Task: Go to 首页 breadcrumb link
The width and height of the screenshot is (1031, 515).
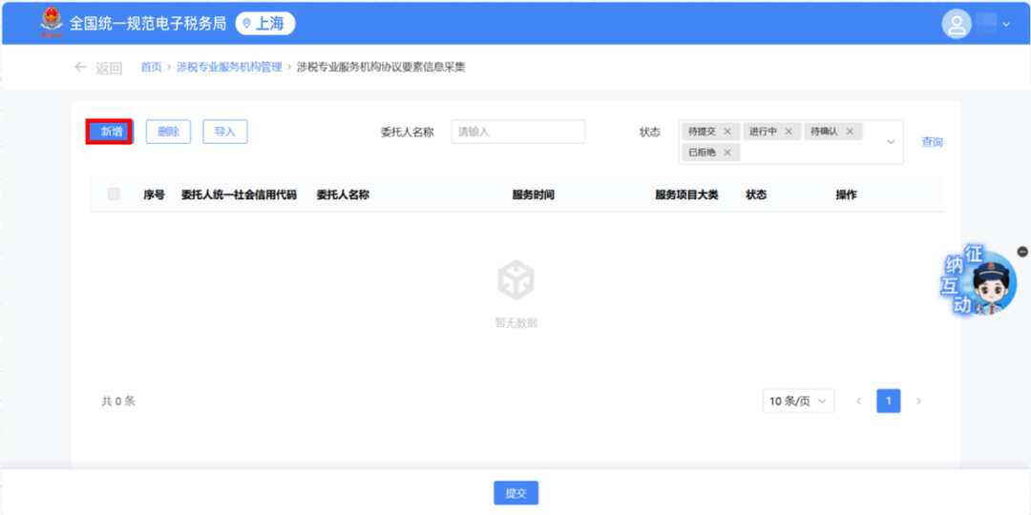Action: [151, 67]
